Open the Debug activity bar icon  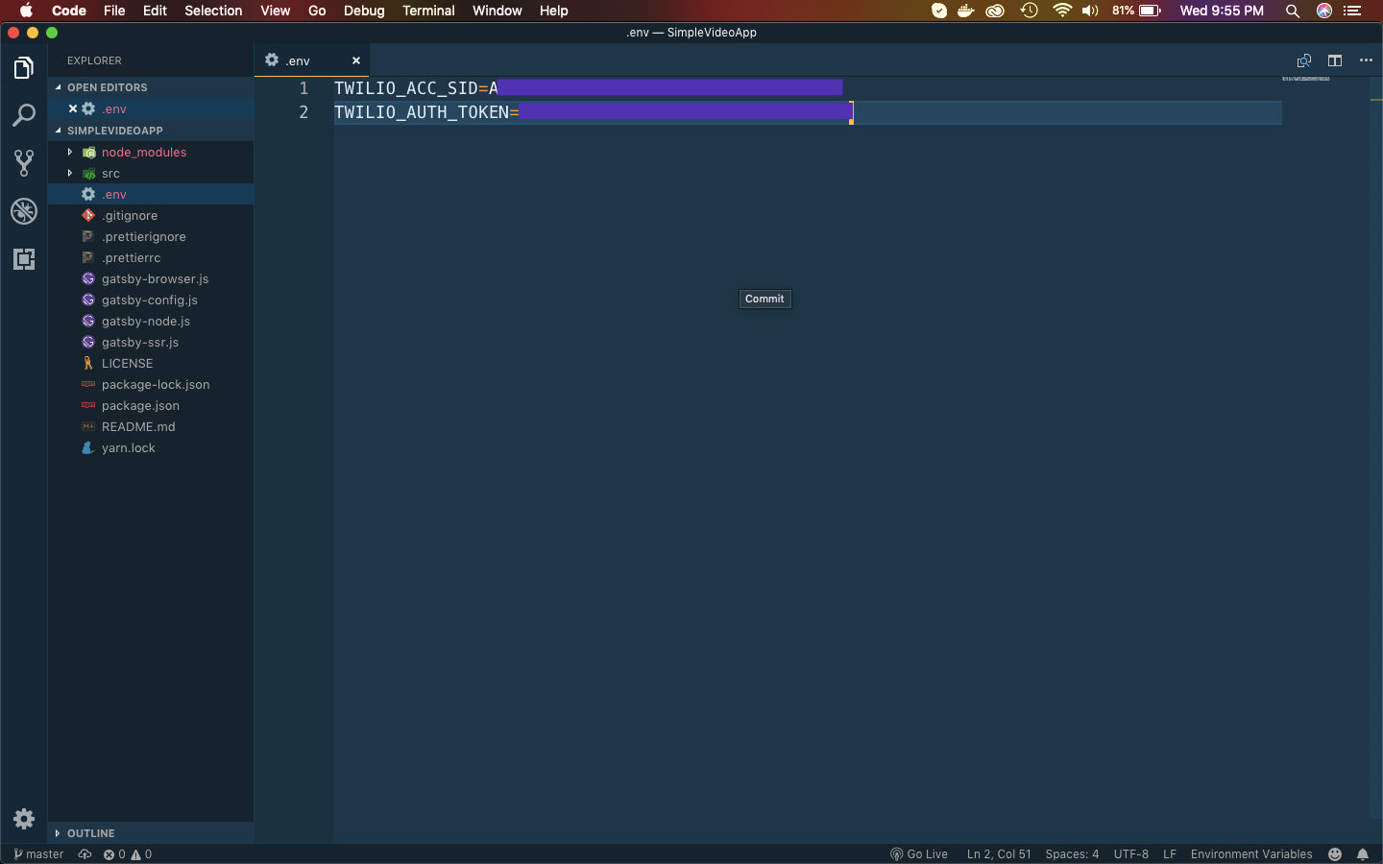pyautogui.click(x=24, y=211)
